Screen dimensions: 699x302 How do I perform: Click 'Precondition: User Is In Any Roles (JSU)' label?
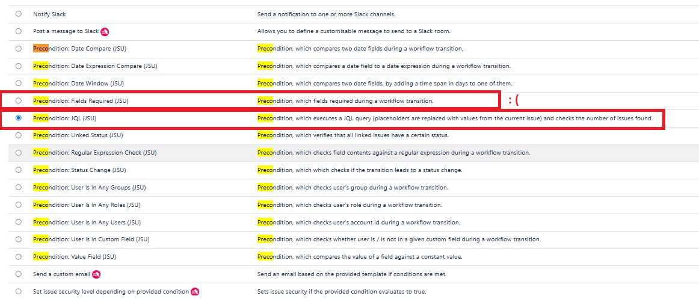point(87,205)
